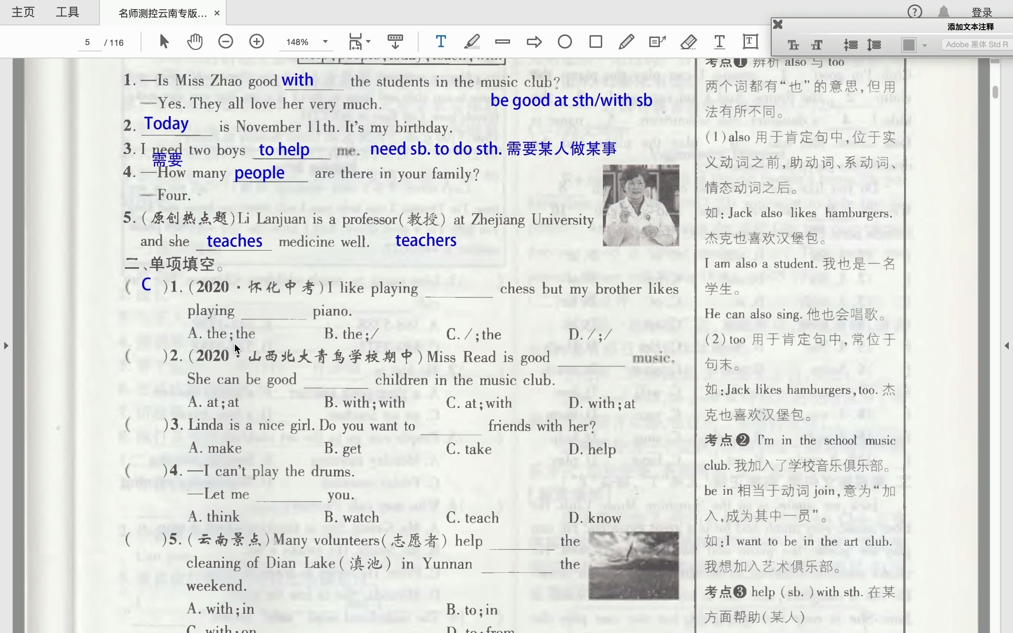Click the 二、单项填空 section heading
Viewport: 1013px width, 633px height.
point(174,264)
